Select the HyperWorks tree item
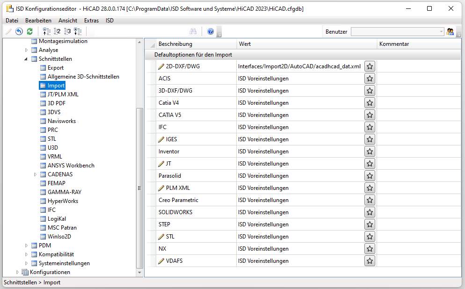Viewport: 465px width, 289px height. click(x=63, y=201)
